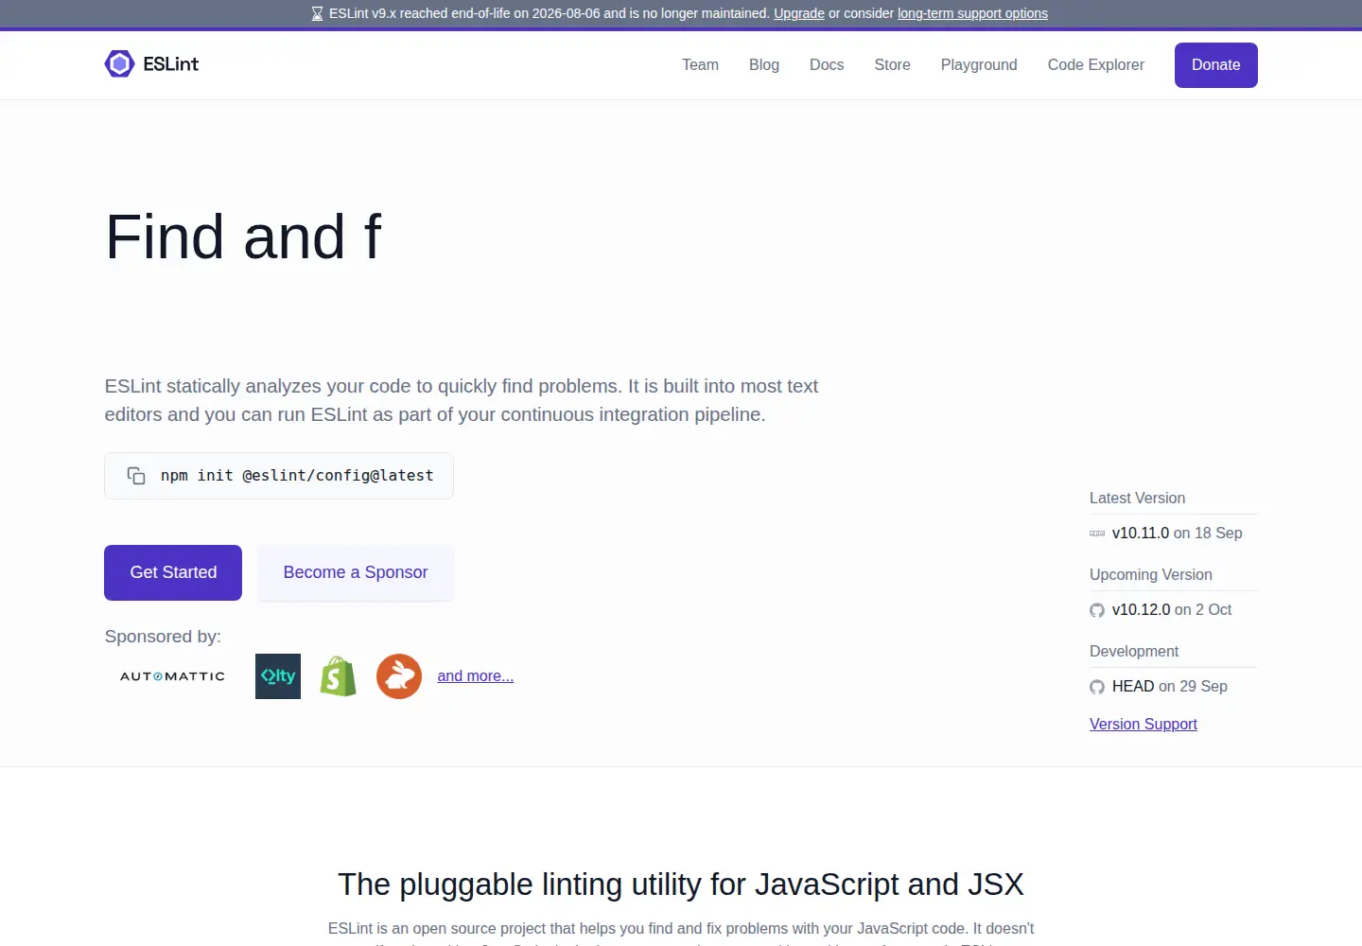Go to the Blog
This screenshot has width=1362, height=946.
[x=764, y=64]
